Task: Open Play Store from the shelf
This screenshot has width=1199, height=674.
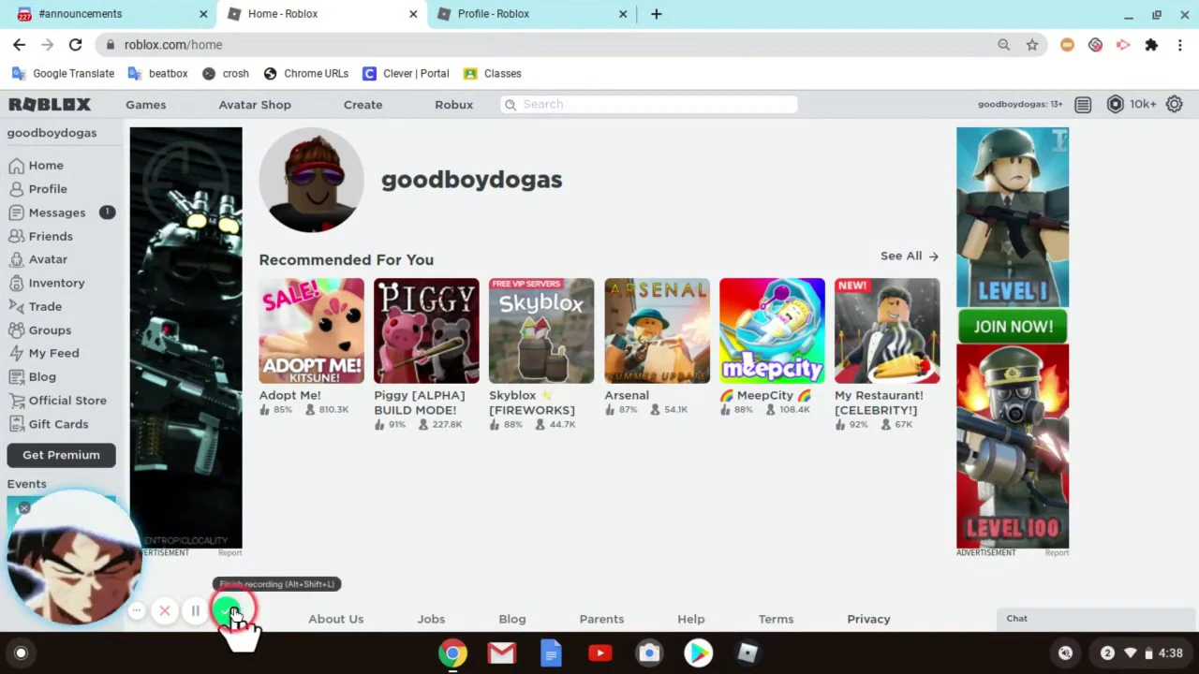Action: click(x=698, y=652)
